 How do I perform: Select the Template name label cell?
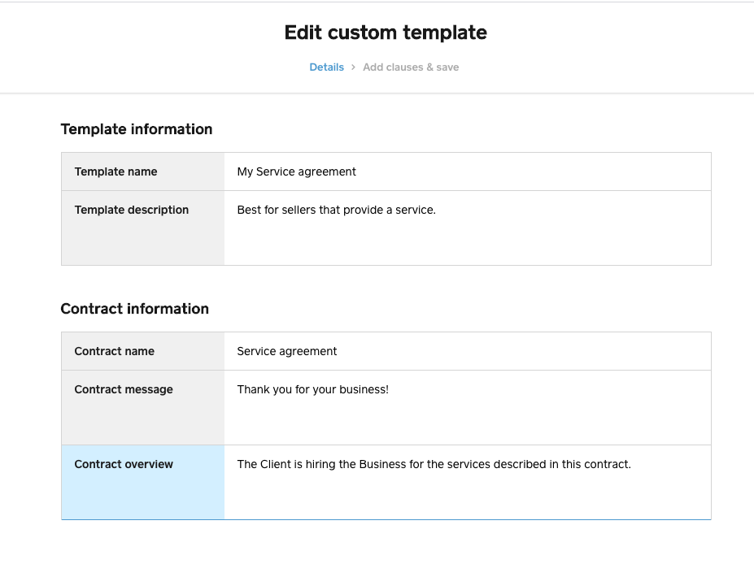(143, 171)
